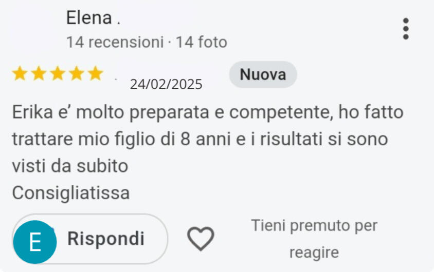Click the 14 recensioni count

(115, 42)
